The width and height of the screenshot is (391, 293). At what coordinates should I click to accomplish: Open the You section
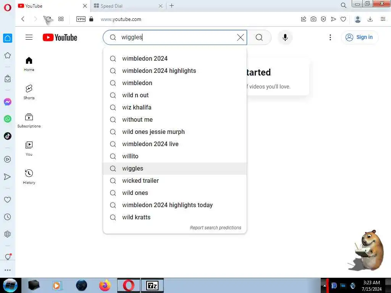pyautogui.click(x=29, y=149)
